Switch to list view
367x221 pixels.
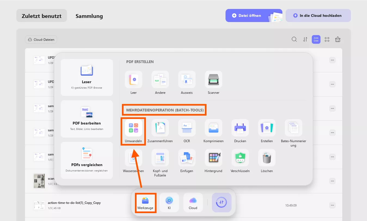point(316,39)
